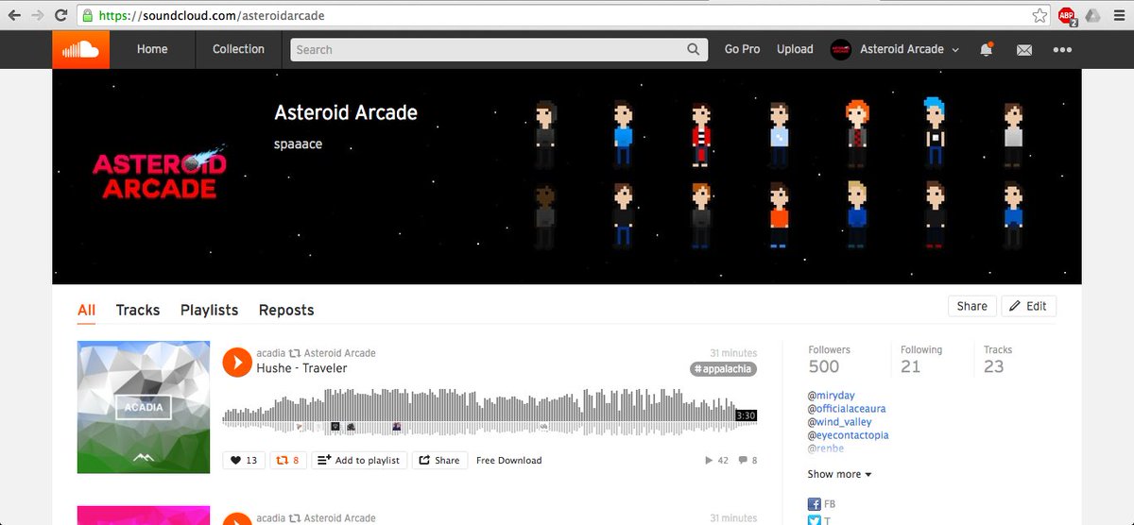
Task: Go to Home in navigation bar
Action: 152,49
